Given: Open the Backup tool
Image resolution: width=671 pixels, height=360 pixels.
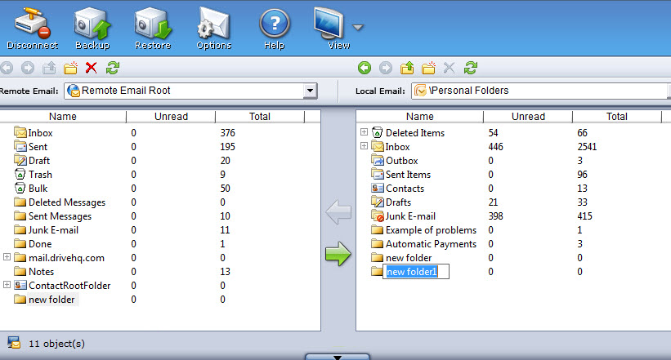Looking at the screenshot, I should click(92, 25).
